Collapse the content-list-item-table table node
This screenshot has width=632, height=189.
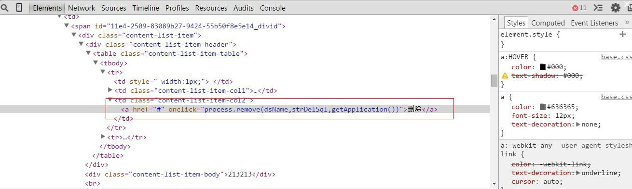pyautogui.click(x=88, y=53)
